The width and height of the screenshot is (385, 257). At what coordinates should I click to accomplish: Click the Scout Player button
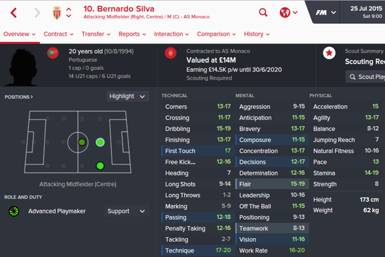pos(364,76)
